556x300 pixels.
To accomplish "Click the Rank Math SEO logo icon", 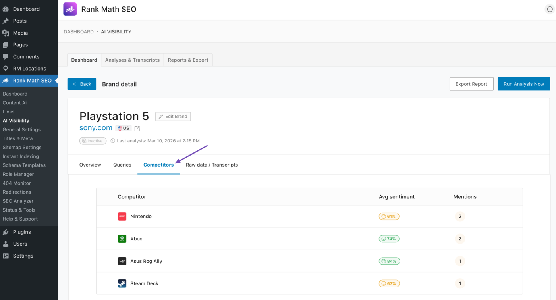I will (70, 9).
